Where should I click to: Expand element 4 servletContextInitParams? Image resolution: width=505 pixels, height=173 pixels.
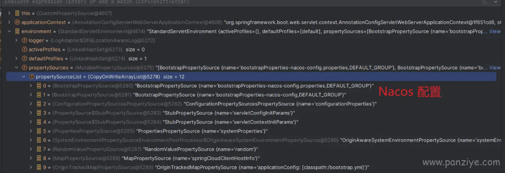coord(31,122)
